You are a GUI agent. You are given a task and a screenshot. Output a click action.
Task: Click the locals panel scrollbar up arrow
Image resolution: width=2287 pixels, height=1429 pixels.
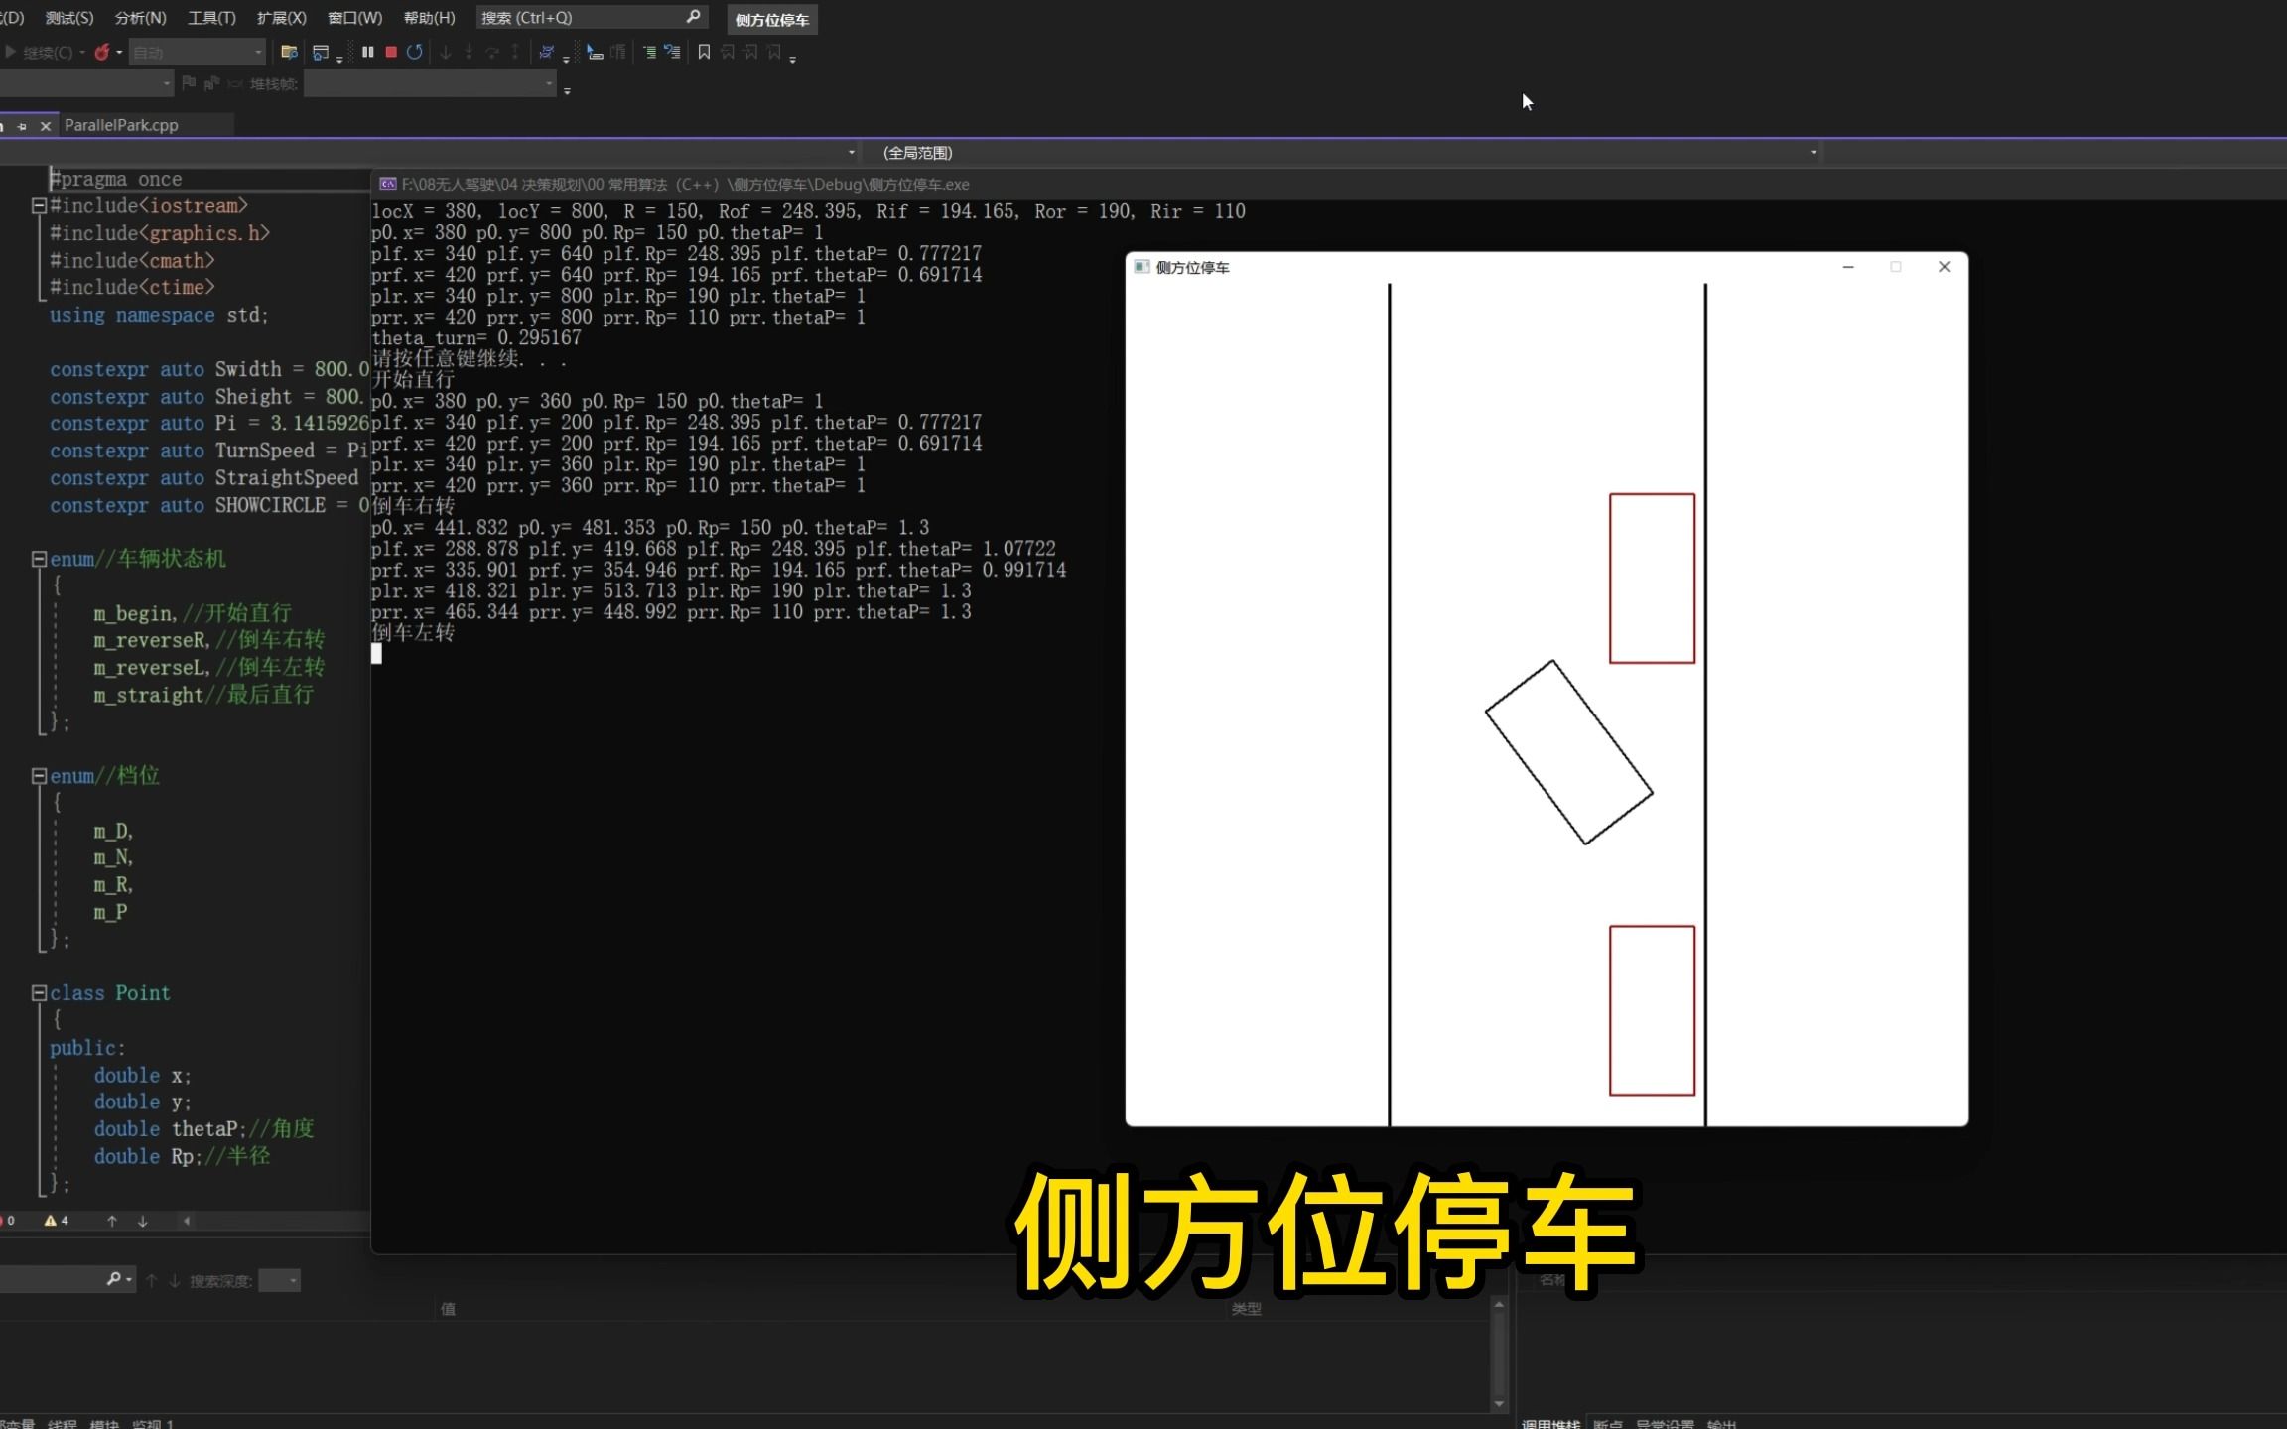point(1499,1304)
